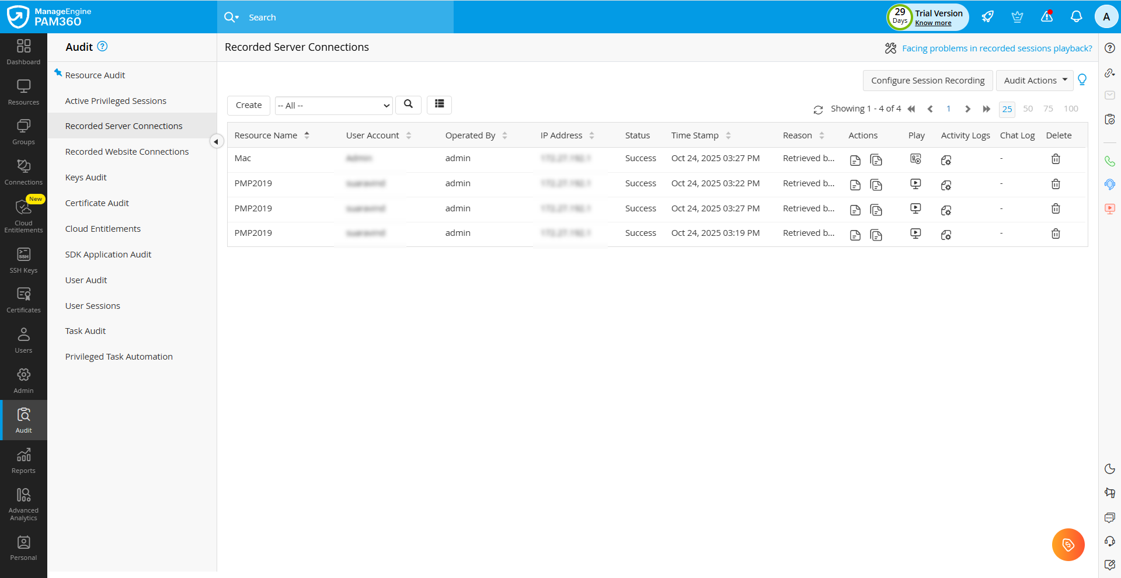This screenshot has height=578, width=1121.
Task: Expand the Audit Actions dropdown
Action: pyautogui.click(x=1034, y=81)
